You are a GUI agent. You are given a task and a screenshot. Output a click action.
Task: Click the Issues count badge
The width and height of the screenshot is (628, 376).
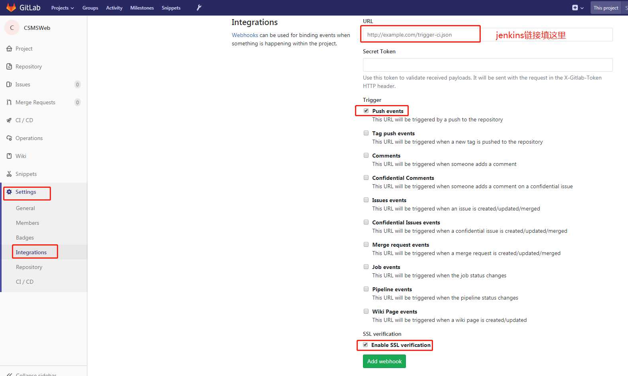pyautogui.click(x=78, y=84)
